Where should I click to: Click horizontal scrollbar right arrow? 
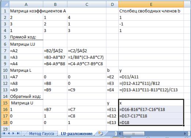pyautogui.click(x=185, y=134)
